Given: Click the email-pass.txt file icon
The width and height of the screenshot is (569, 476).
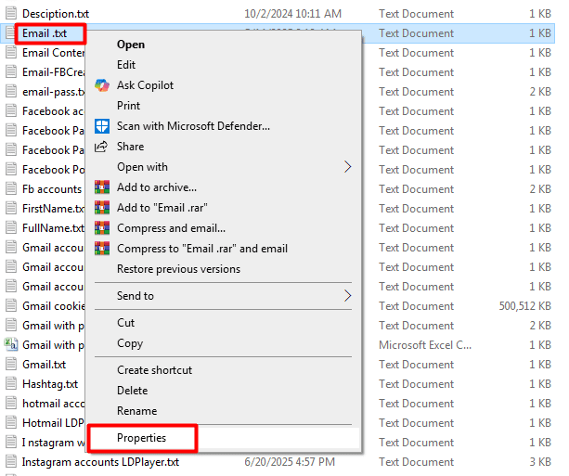Looking at the screenshot, I should pyautogui.click(x=11, y=92).
